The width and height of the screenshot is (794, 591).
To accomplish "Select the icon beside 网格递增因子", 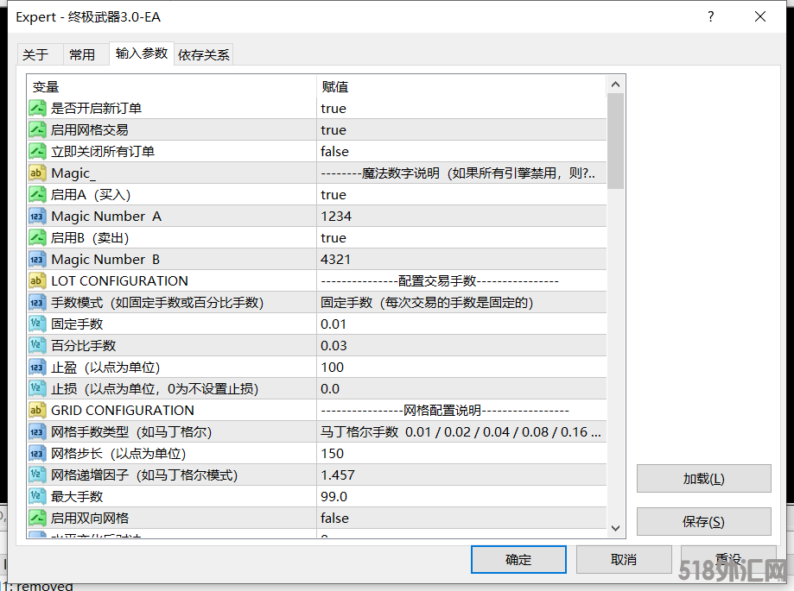I will coord(37,475).
